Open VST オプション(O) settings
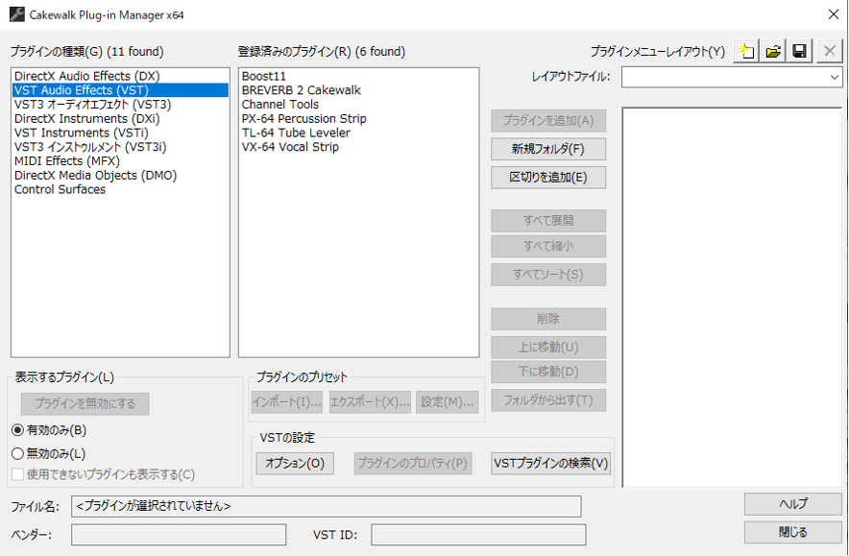 click(x=295, y=464)
